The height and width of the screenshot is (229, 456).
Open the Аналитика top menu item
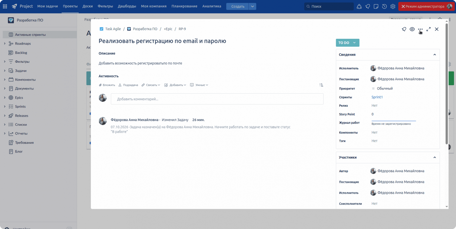point(212,6)
